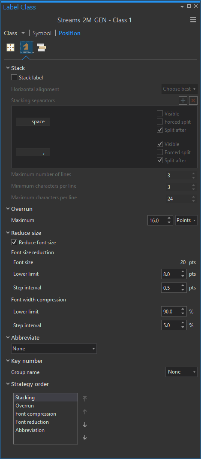This screenshot has height=459, width=201.
Task: Select Font compression in Strategy order list
Action: click(36, 414)
